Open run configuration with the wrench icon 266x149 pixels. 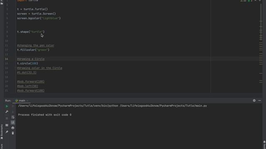click(7, 112)
